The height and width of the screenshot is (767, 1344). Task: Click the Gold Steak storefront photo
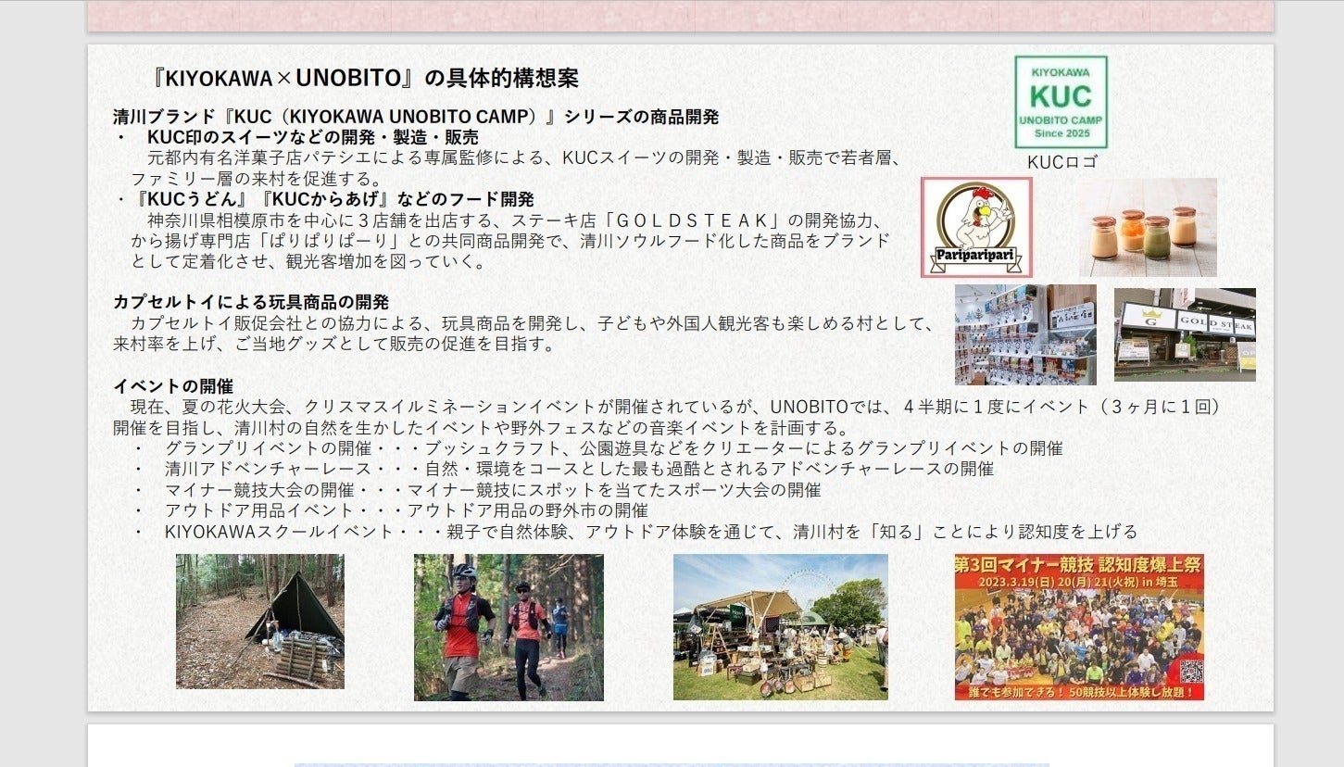point(1185,334)
